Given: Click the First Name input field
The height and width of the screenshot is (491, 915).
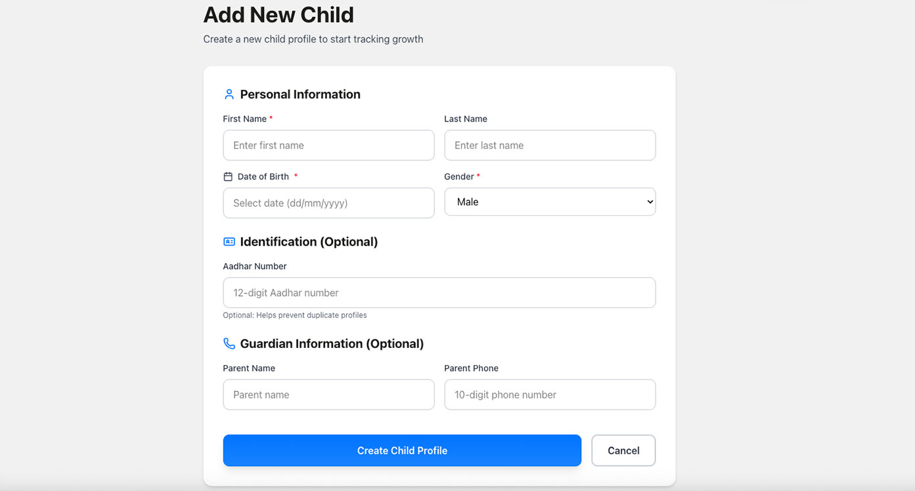Looking at the screenshot, I should (328, 145).
